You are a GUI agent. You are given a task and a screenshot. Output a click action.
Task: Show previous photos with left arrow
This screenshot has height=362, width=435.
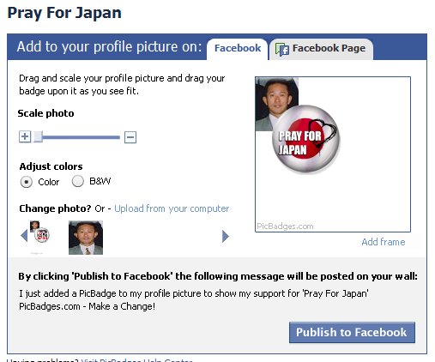[x=24, y=236]
